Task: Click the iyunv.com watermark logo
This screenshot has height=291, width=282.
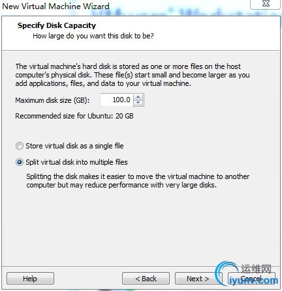Action: (x=247, y=275)
